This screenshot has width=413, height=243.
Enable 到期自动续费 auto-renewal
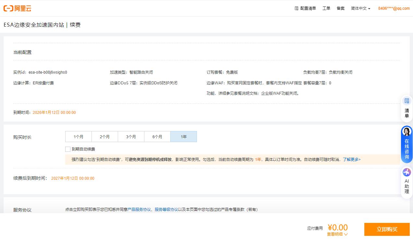(x=68, y=149)
